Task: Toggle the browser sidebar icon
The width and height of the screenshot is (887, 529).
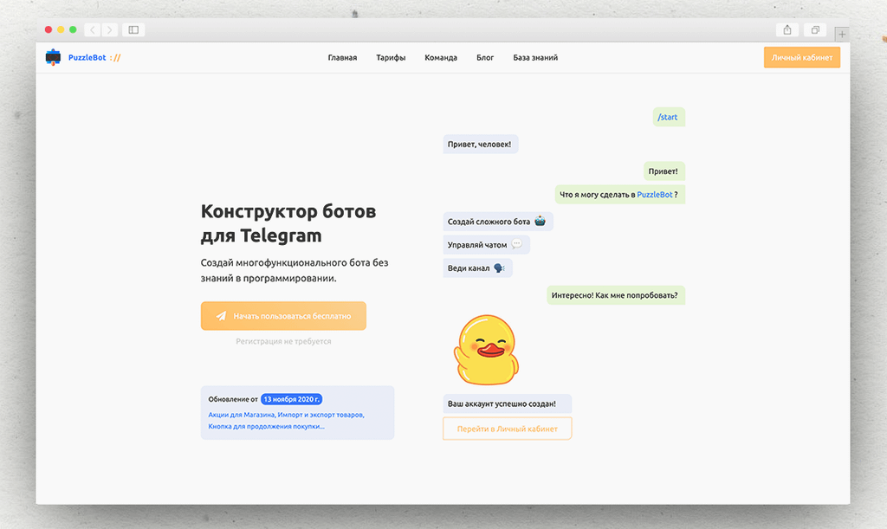Action: [133, 30]
